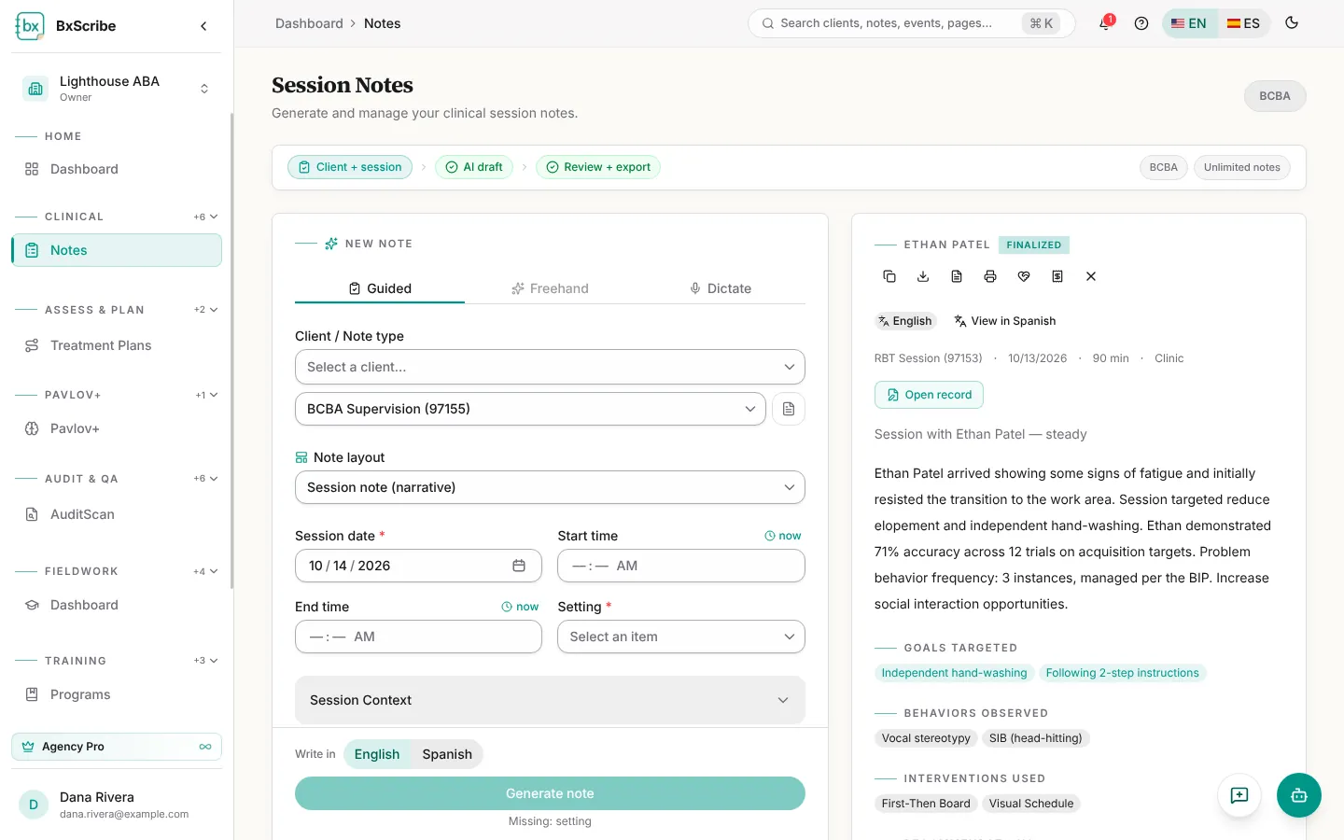Switch interface language to EN
Screen dimensions: 1344x840
coord(1189,23)
